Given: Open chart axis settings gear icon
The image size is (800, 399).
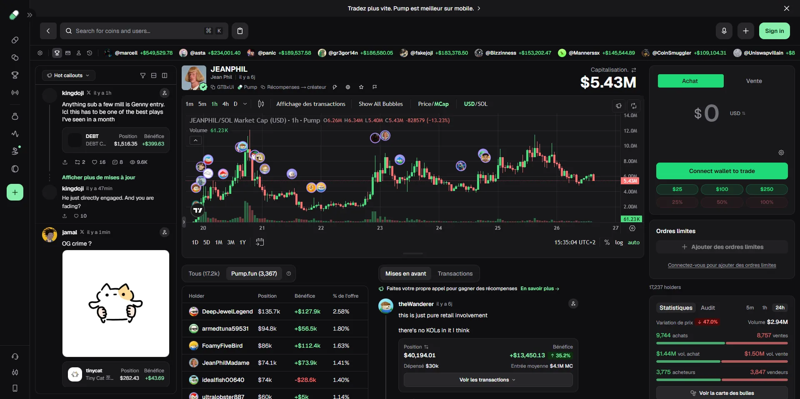Looking at the screenshot, I should click(x=632, y=228).
